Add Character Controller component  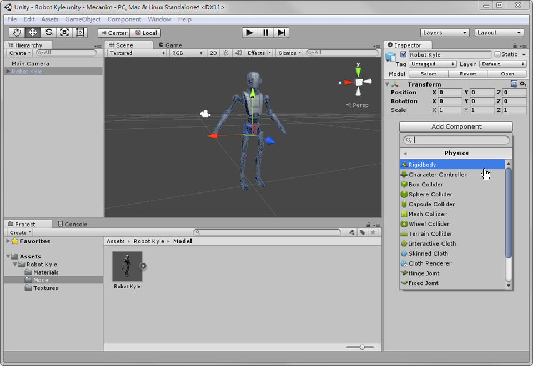pyautogui.click(x=452, y=175)
